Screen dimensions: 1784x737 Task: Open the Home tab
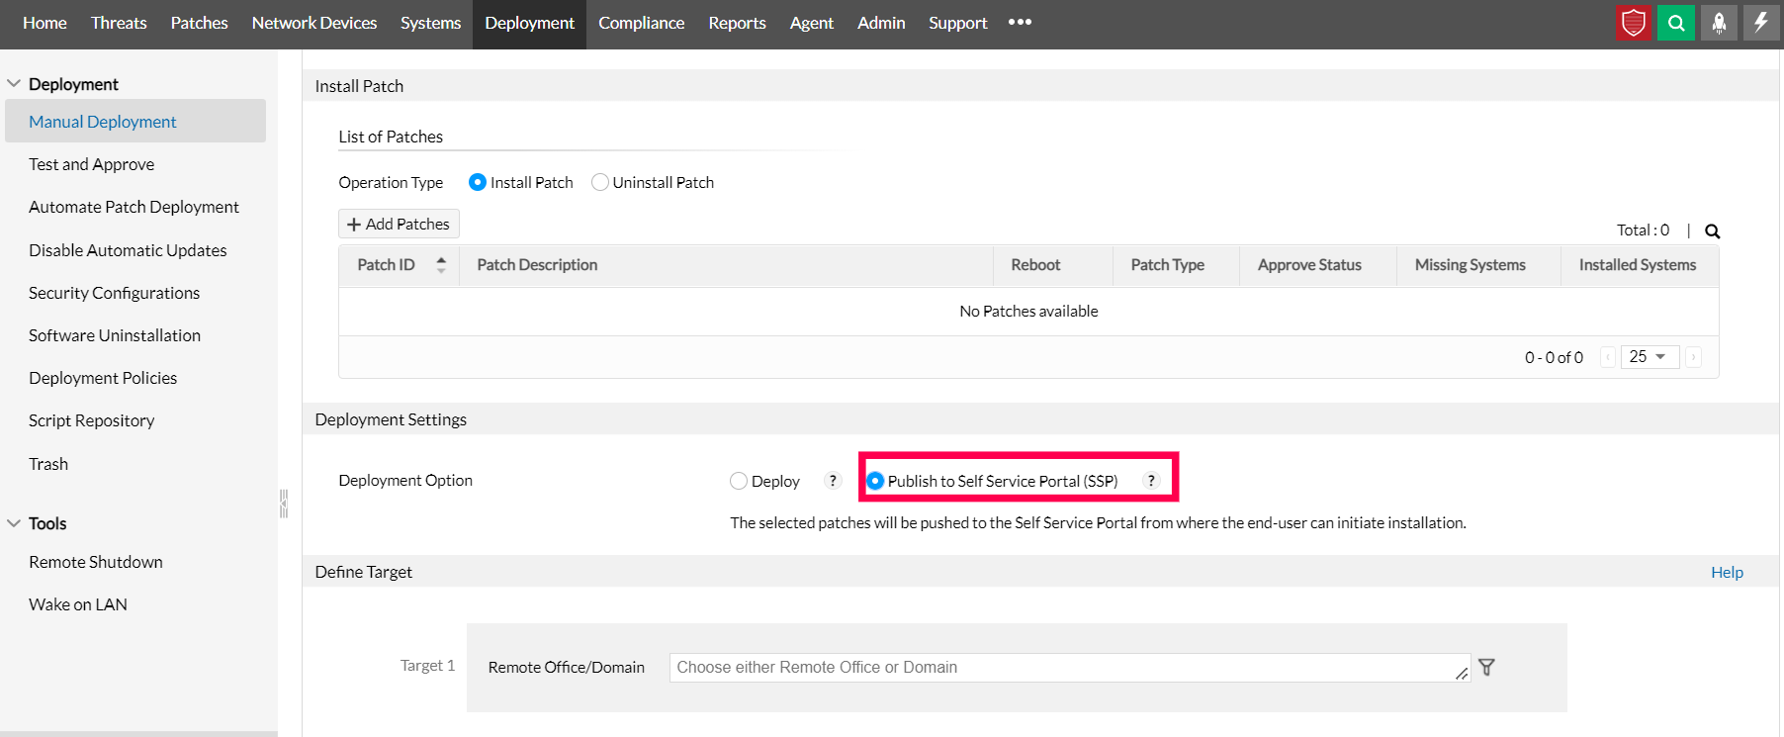pos(45,23)
